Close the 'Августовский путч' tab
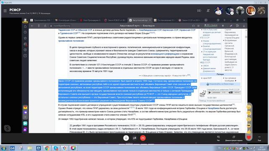 [150, 20]
